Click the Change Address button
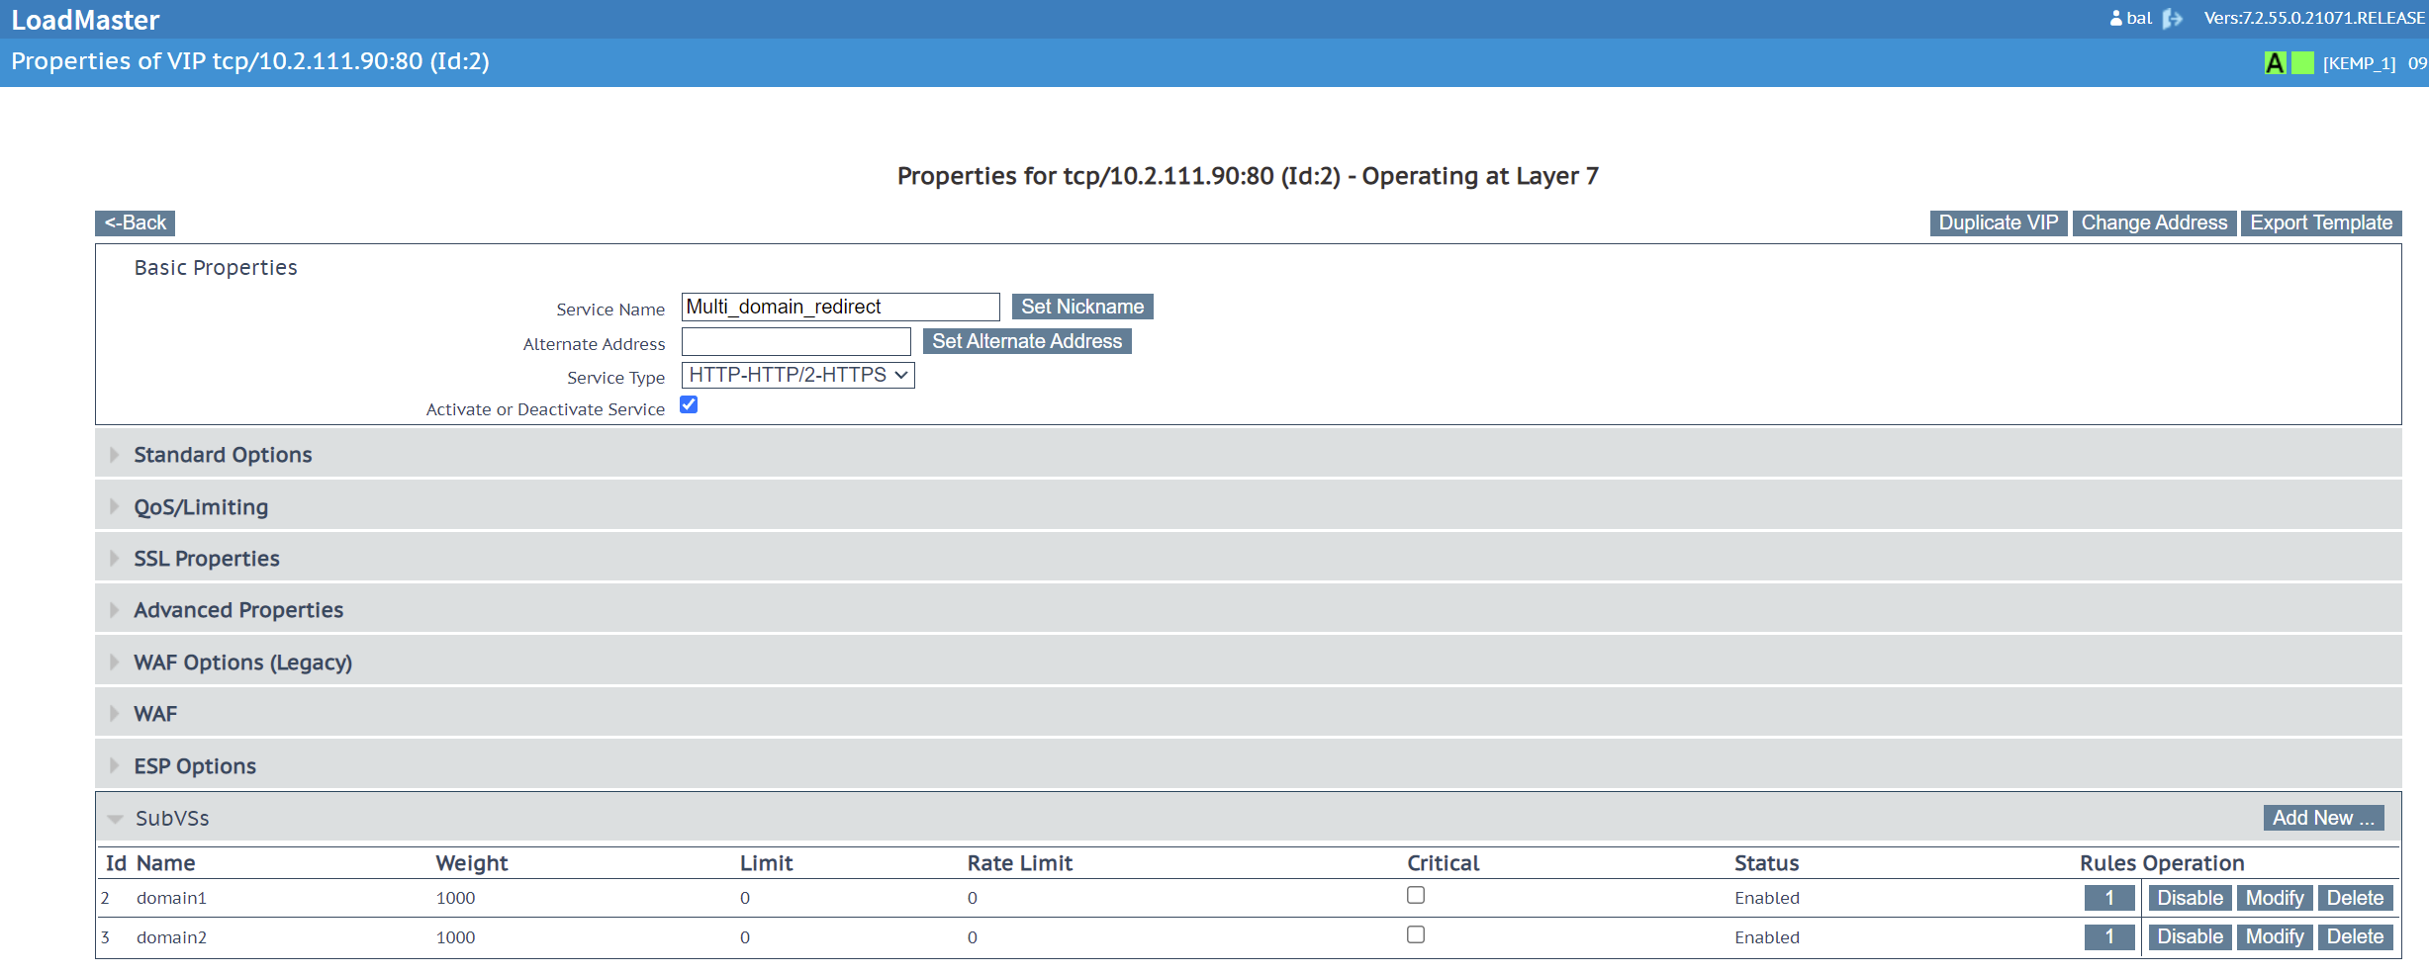Image resolution: width=2429 pixels, height=974 pixels. pyautogui.click(x=2154, y=223)
